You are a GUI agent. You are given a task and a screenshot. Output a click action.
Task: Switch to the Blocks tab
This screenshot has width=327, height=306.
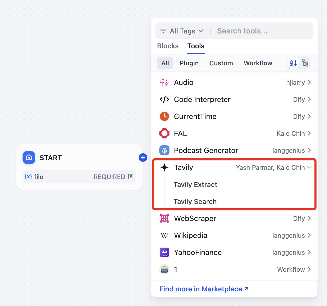pos(168,46)
